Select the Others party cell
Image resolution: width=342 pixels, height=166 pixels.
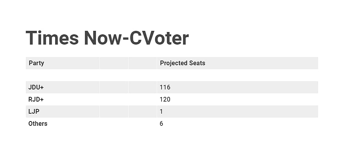click(x=38, y=123)
